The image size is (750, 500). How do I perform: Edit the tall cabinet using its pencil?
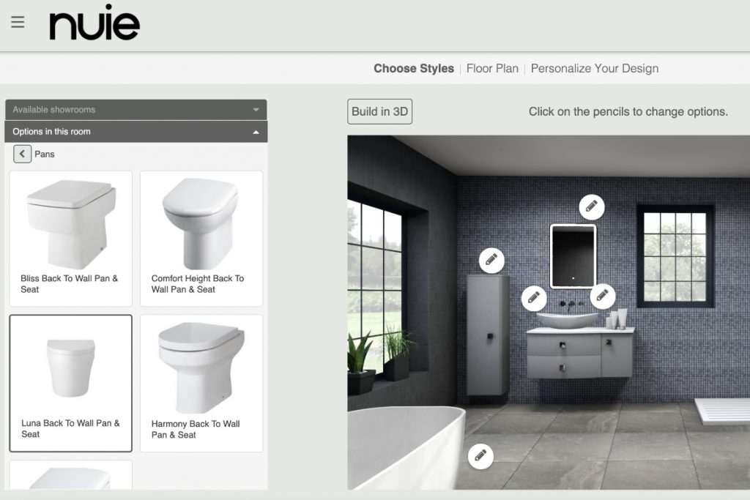pyautogui.click(x=491, y=260)
